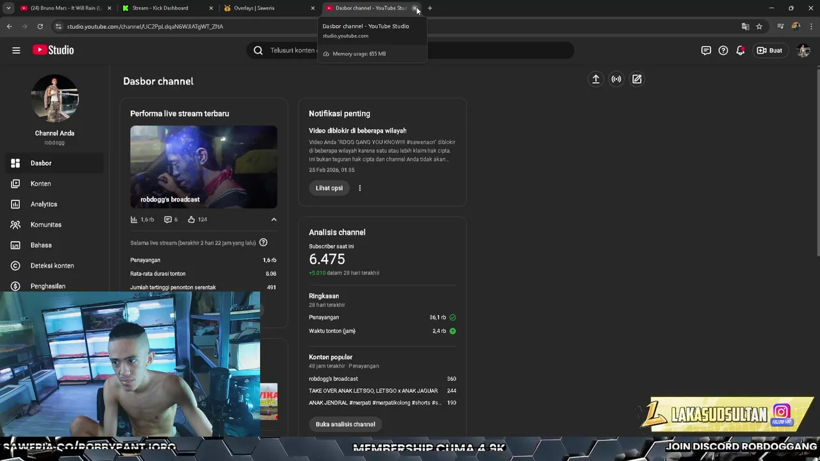Screen dimensions: 820x461
Task: Open the Chrome profile avatar
Action: pyautogui.click(x=796, y=26)
